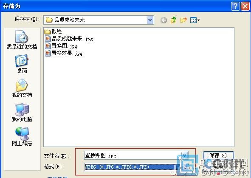The image size is (251, 178).
Task: Open 网上邻居 network places shortcut
Action: (x=22, y=136)
